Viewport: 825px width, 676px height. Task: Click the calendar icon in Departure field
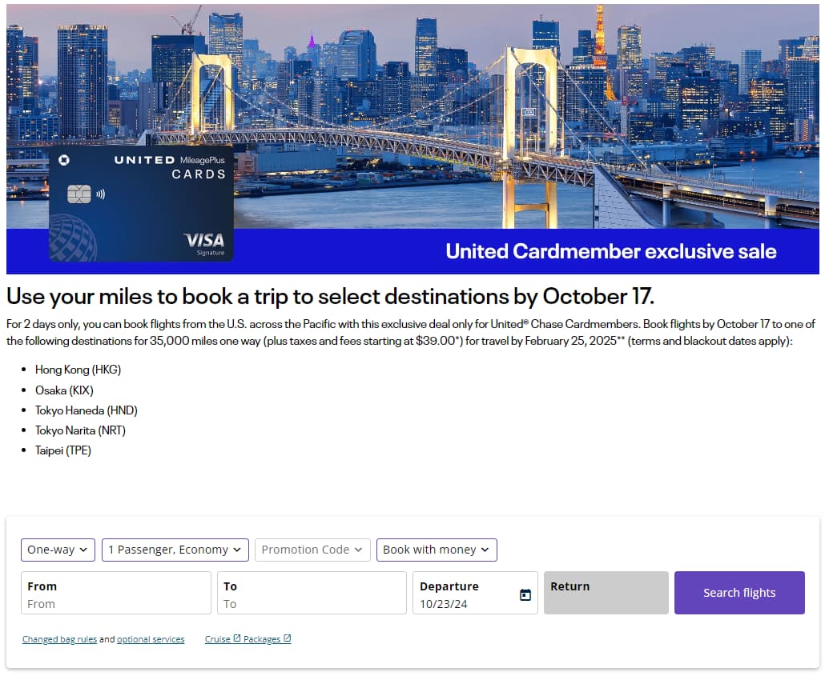pyautogui.click(x=525, y=594)
